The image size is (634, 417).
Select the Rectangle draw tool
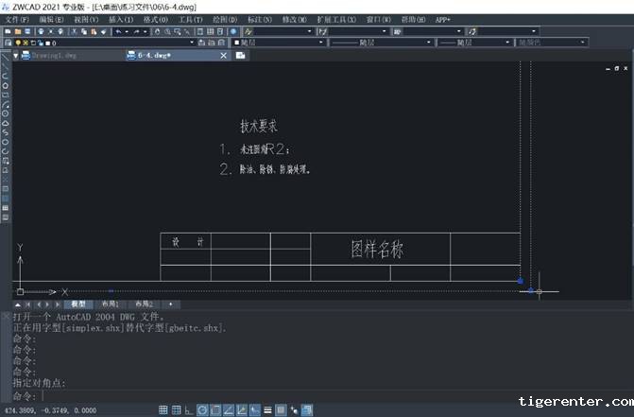[x=6, y=95]
